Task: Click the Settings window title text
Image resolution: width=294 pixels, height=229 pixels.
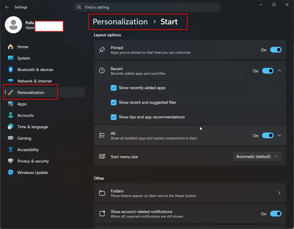Action: pos(21,7)
